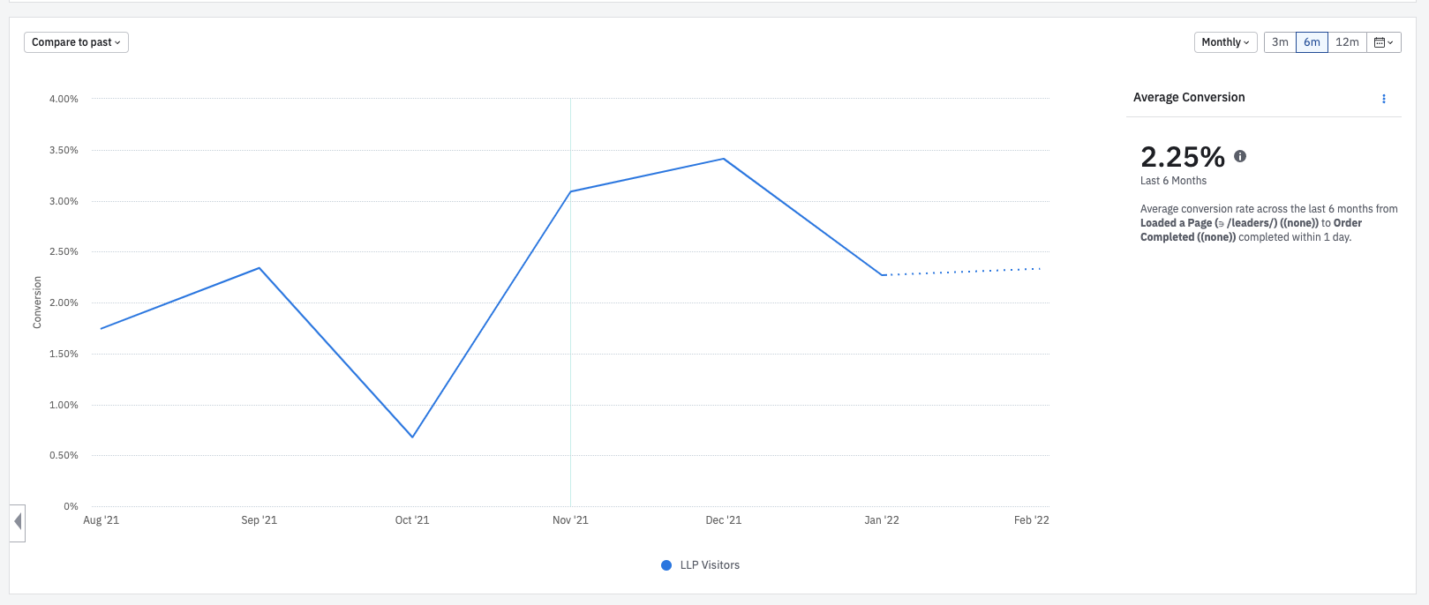Viewport: 1429px width, 605px height.
Task: Open the Compare to past dropdown
Action: [x=76, y=42]
